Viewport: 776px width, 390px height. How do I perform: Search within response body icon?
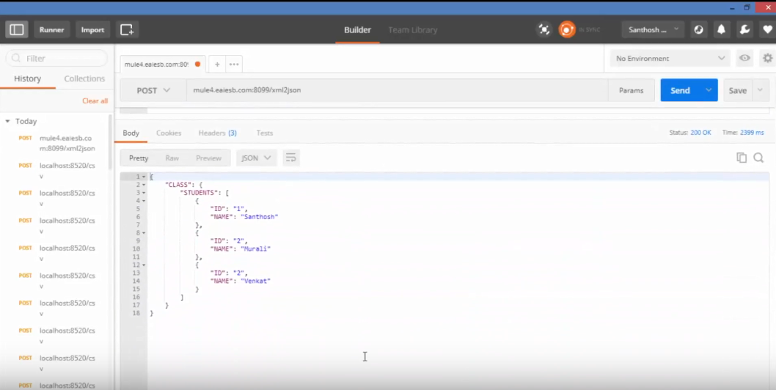coord(758,158)
